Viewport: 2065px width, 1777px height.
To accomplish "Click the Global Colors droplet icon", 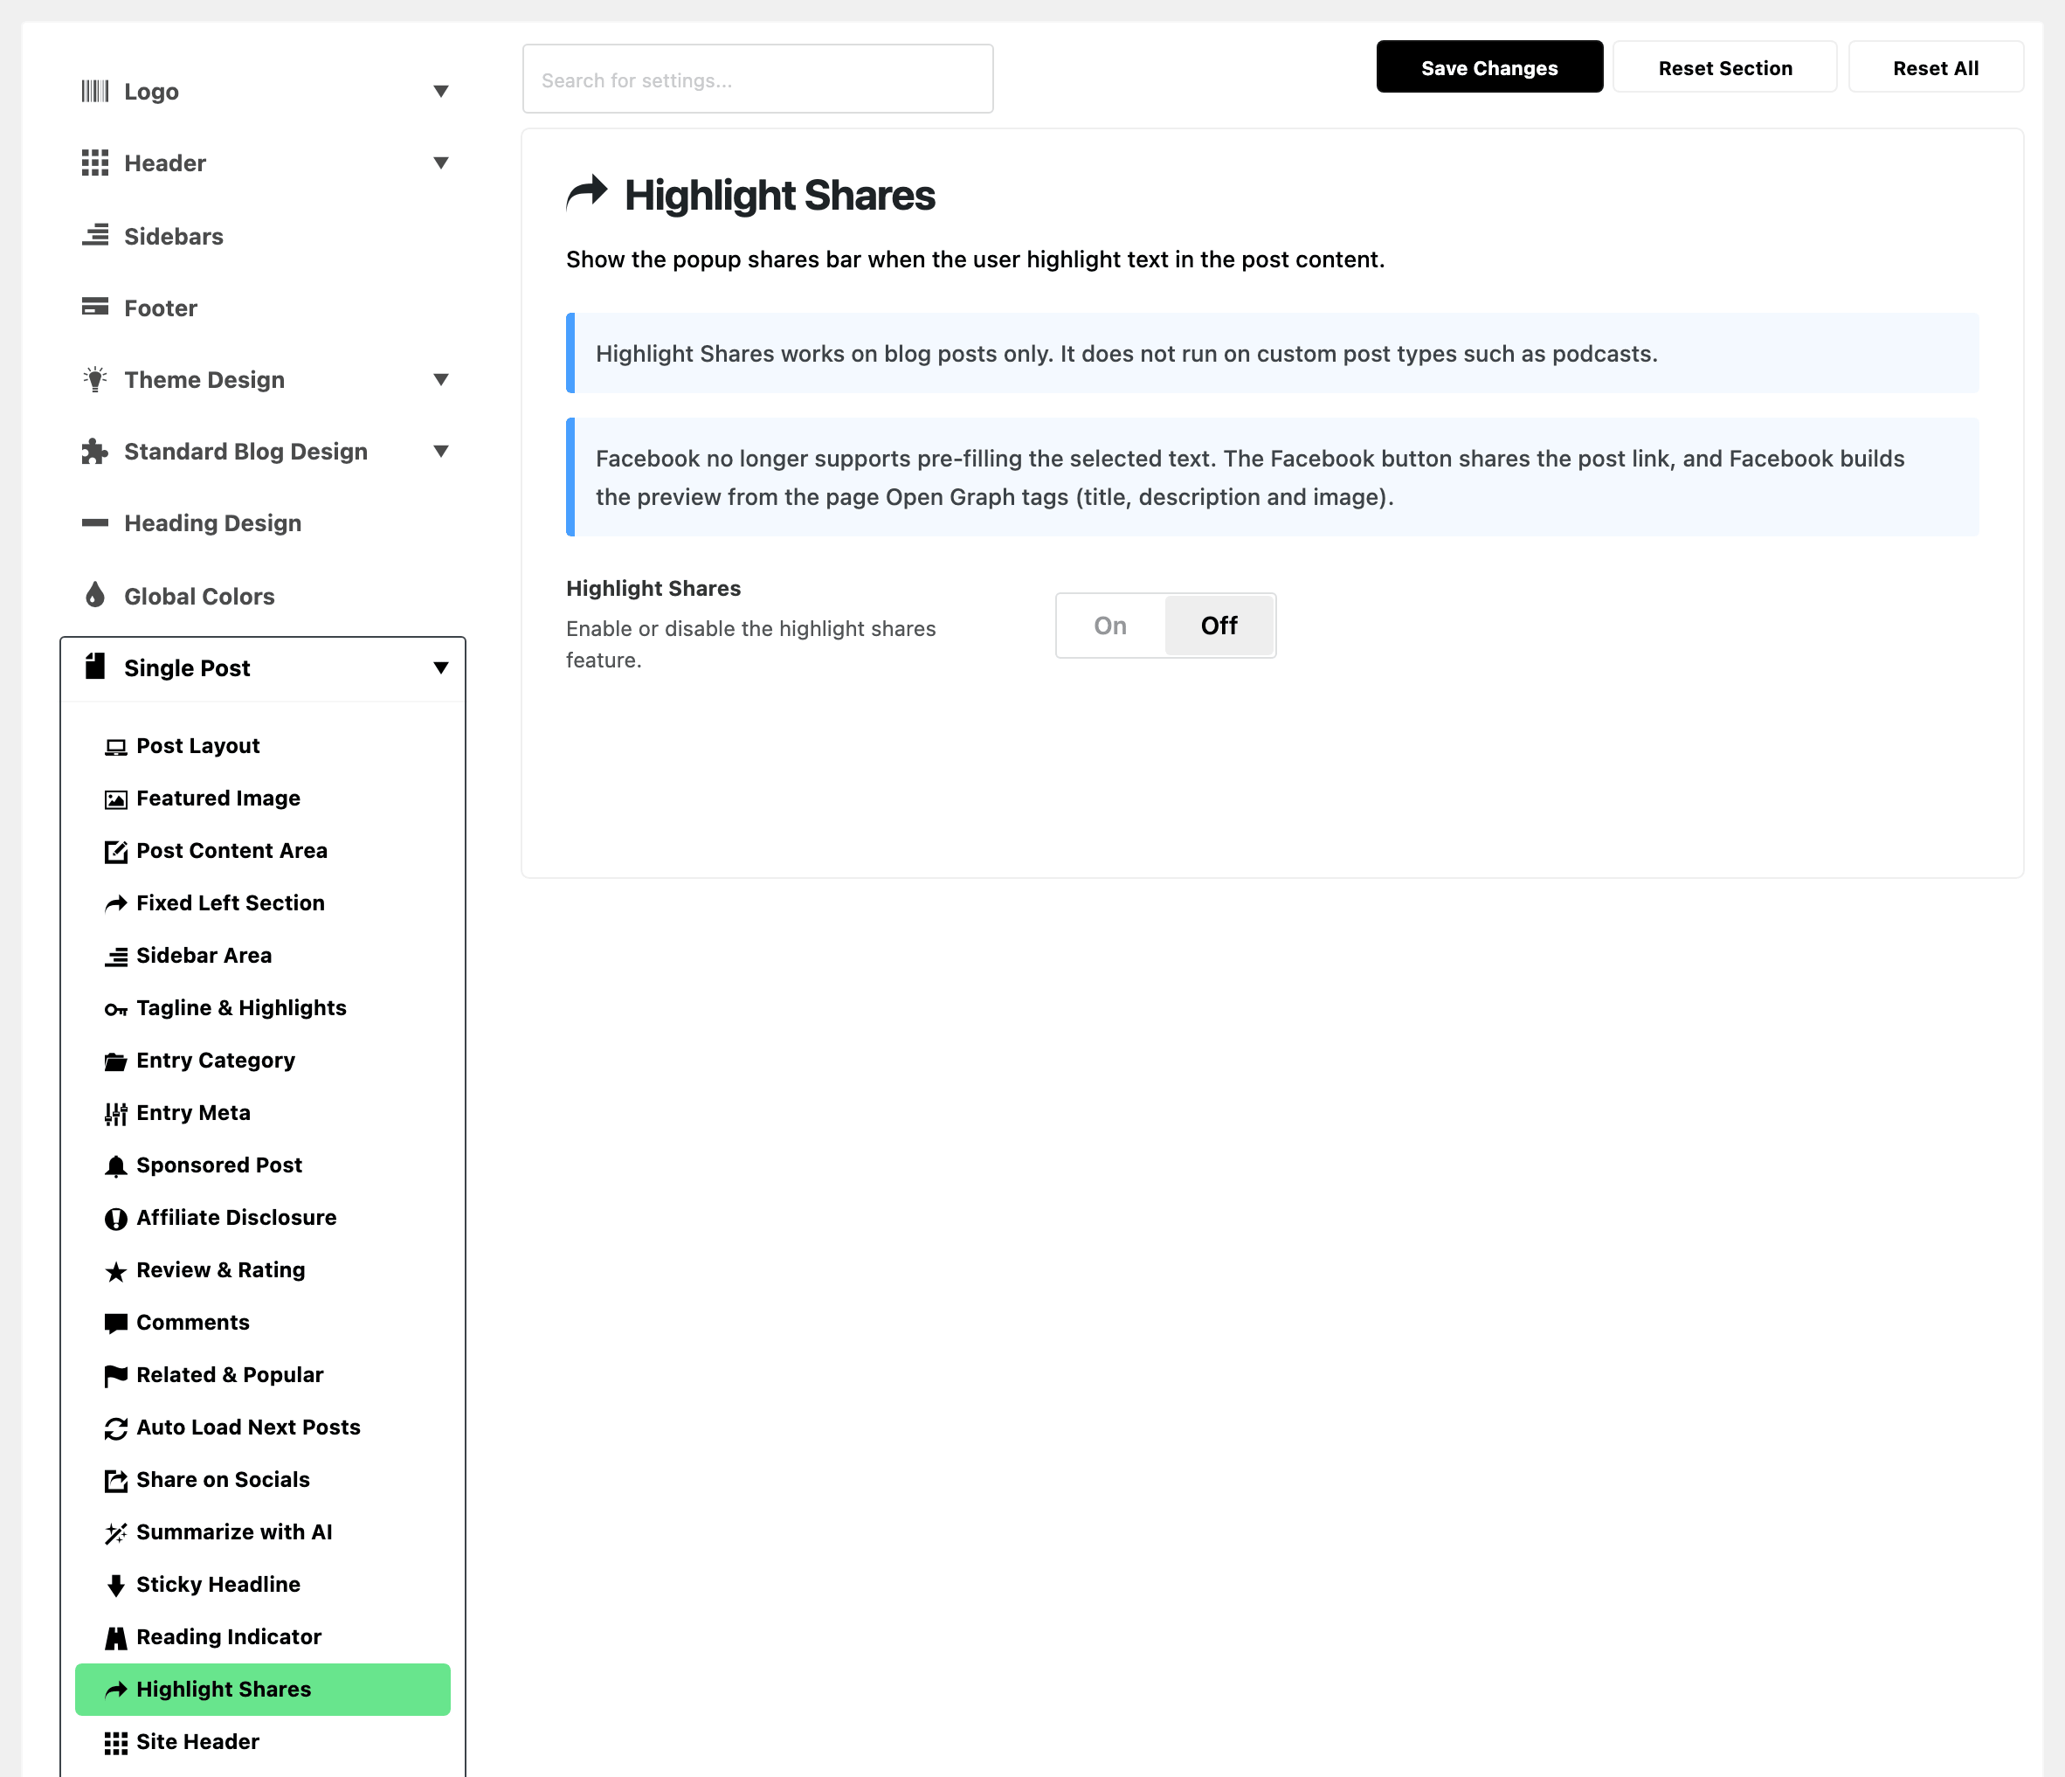I will click(x=94, y=595).
